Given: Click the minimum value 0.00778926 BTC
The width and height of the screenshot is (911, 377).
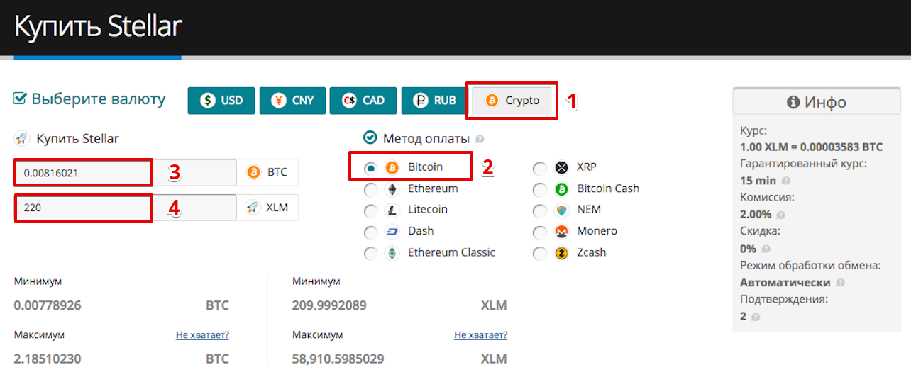Looking at the screenshot, I should click(48, 305).
